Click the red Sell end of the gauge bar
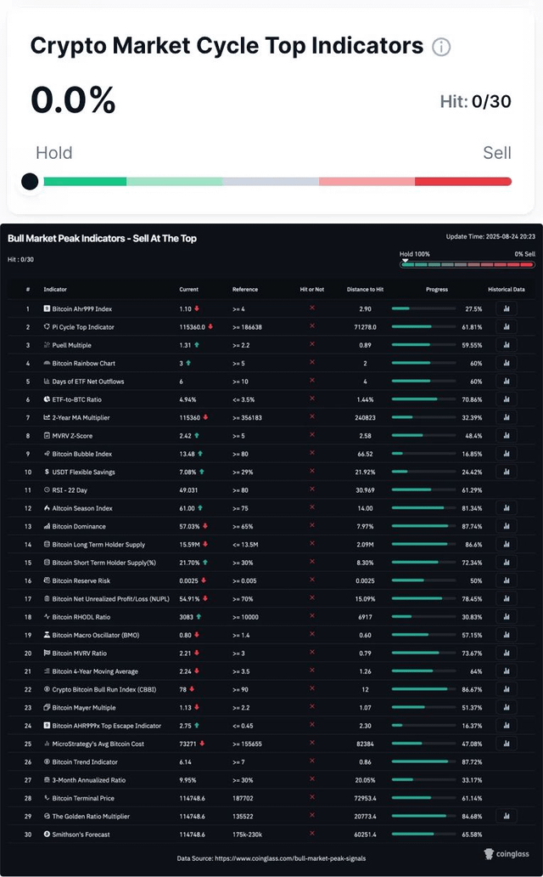The width and height of the screenshot is (543, 877). tap(463, 181)
